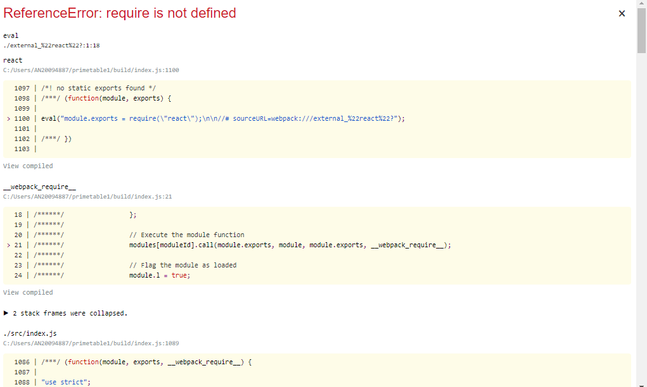
Task: Click View compiled under __webpack_require__ frame
Action: click(28, 292)
